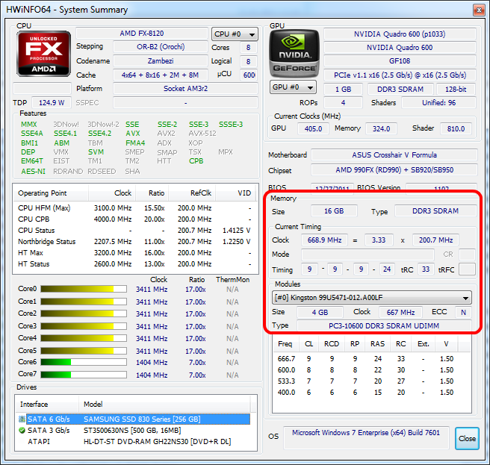Click the Model column header in Drives

(x=93, y=405)
